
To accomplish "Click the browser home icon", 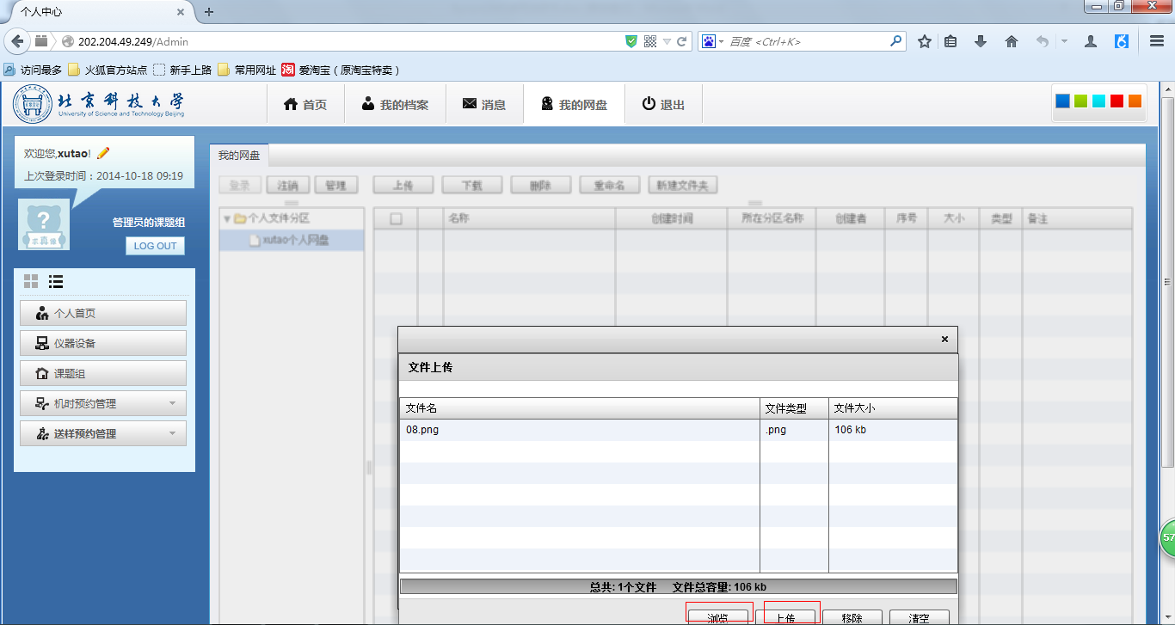I will point(1012,41).
